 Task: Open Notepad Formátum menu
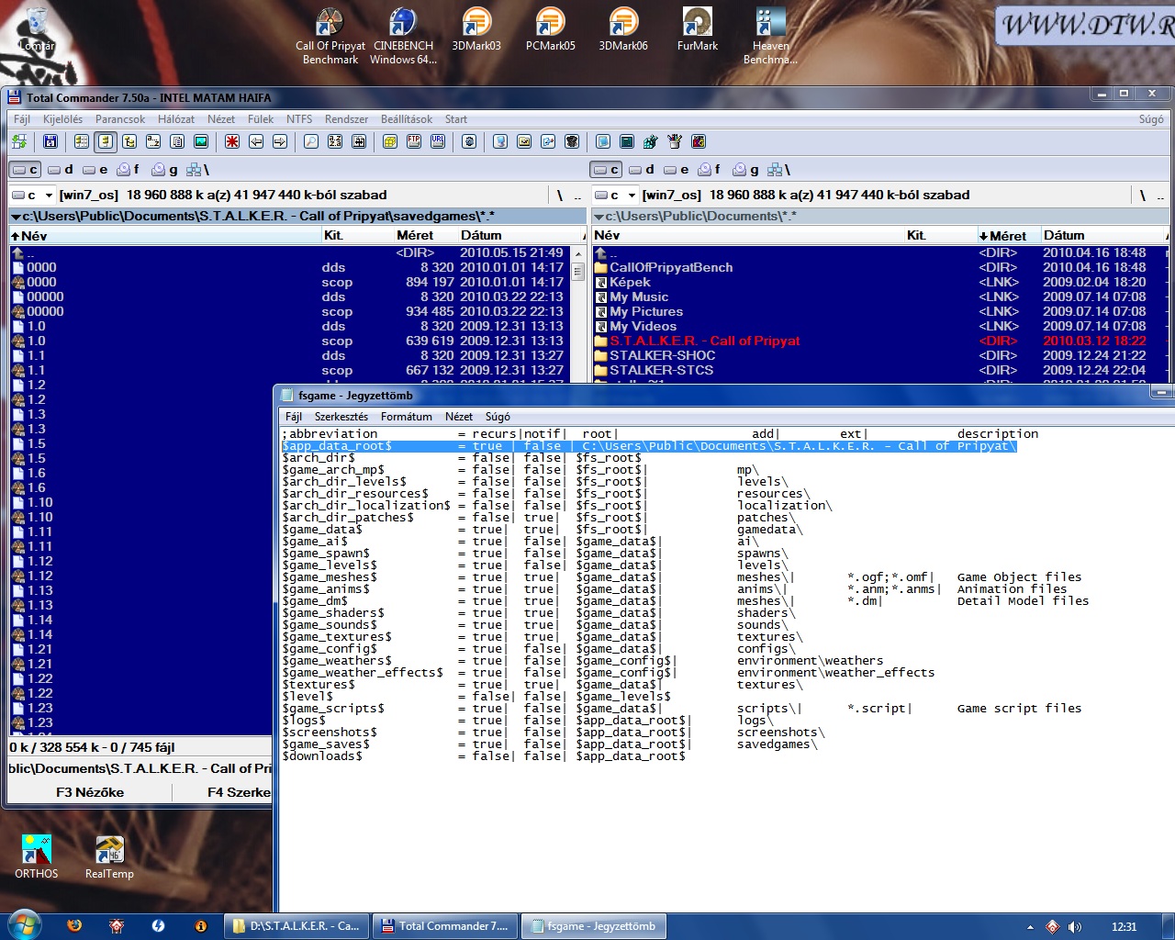407,416
